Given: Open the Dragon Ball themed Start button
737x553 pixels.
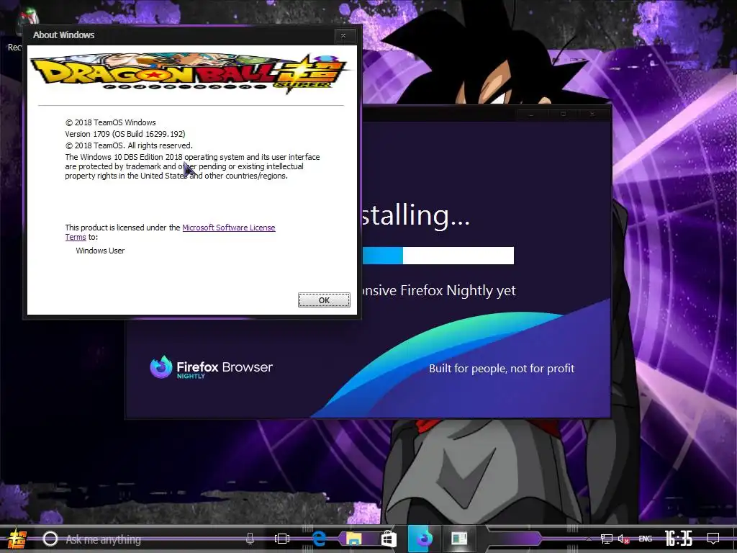Looking at the screenshot, I should [17, 539].
